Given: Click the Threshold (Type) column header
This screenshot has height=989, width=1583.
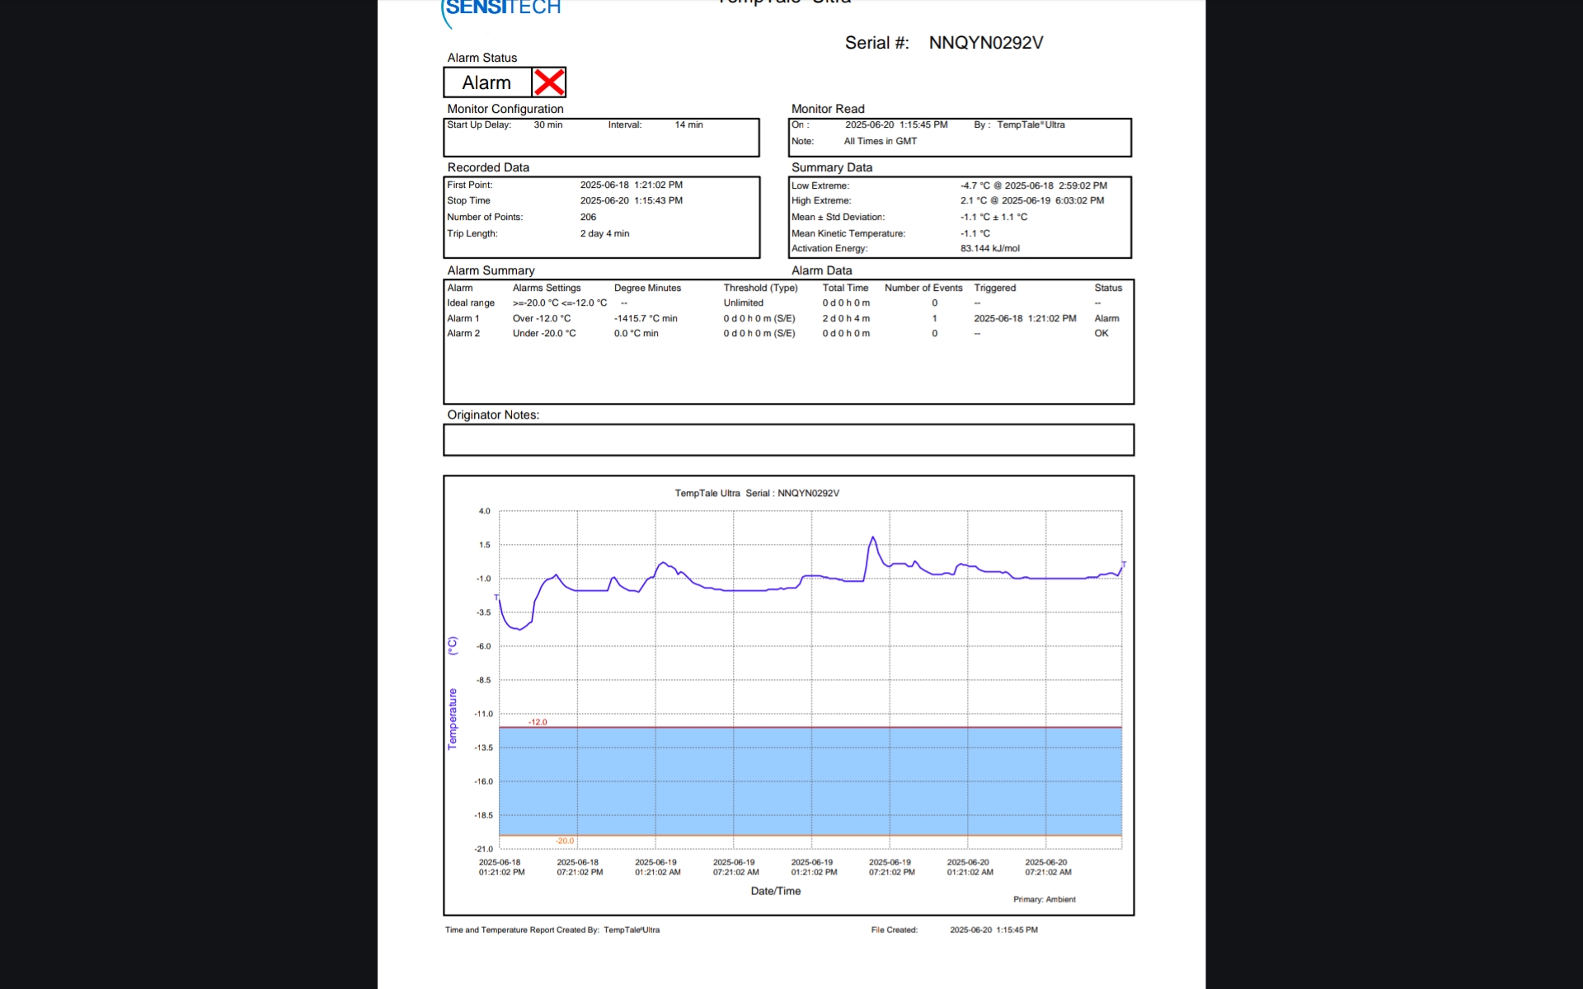Looking at the screenshot, I should tap(760, 288).
